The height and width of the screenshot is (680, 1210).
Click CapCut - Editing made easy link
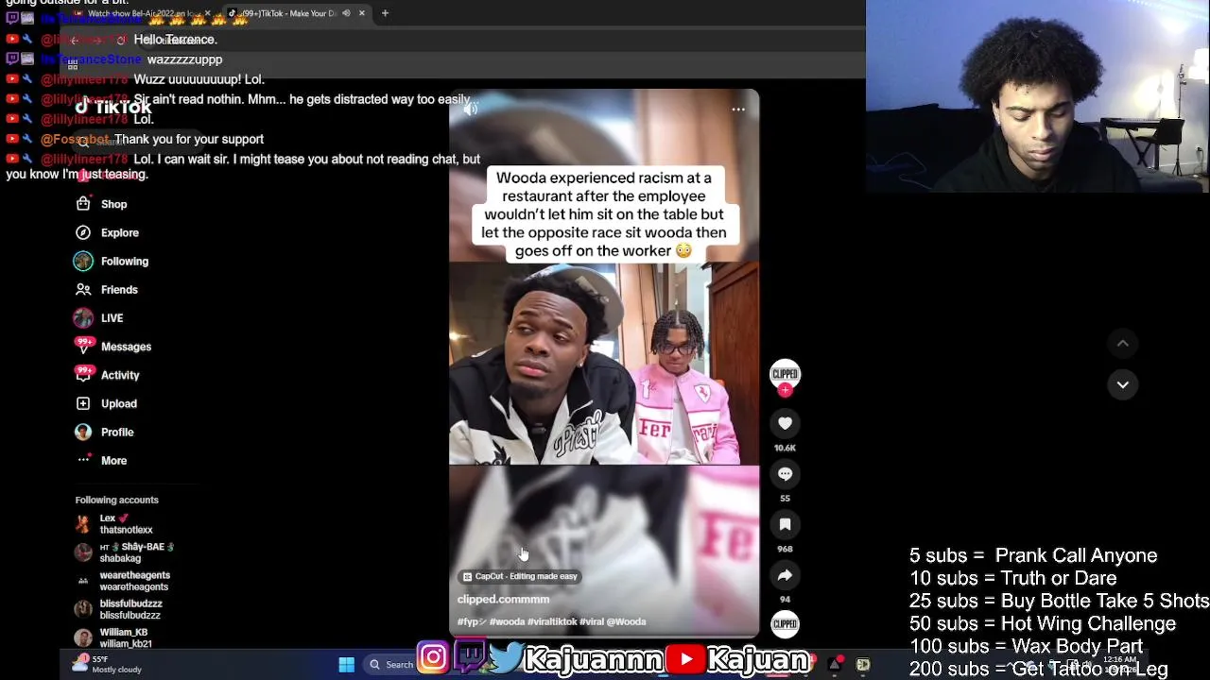[x=520, y=576]
